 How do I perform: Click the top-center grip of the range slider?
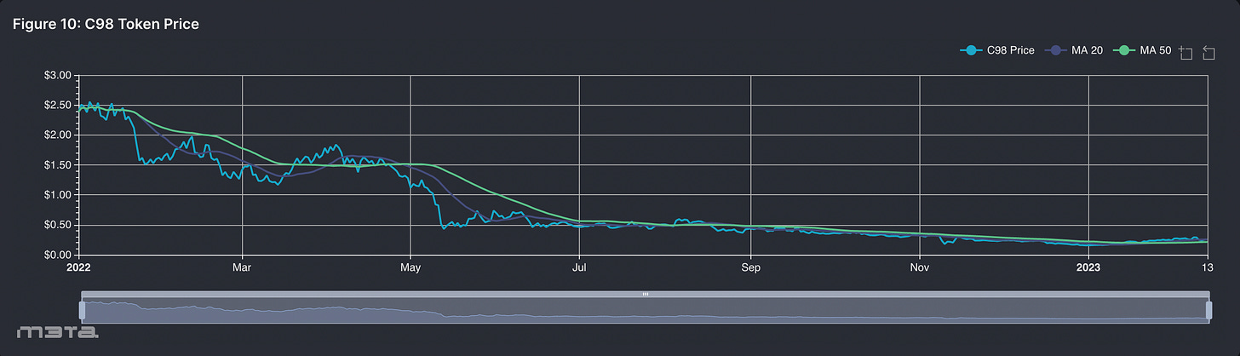point(645,294)
